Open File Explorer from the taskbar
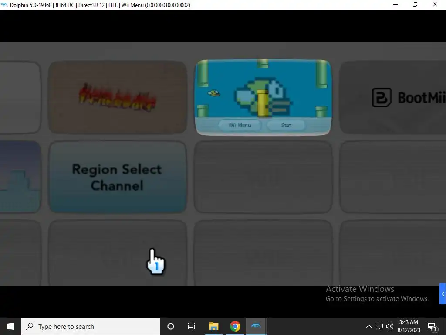446x335 pixels. tap(213, 326)
